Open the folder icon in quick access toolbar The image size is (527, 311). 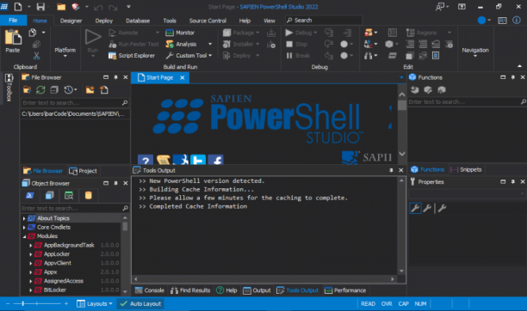(x=61, y=7)
